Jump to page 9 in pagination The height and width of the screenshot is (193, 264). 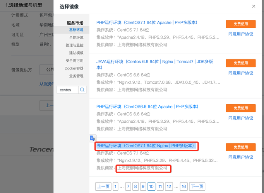(143, 186)
